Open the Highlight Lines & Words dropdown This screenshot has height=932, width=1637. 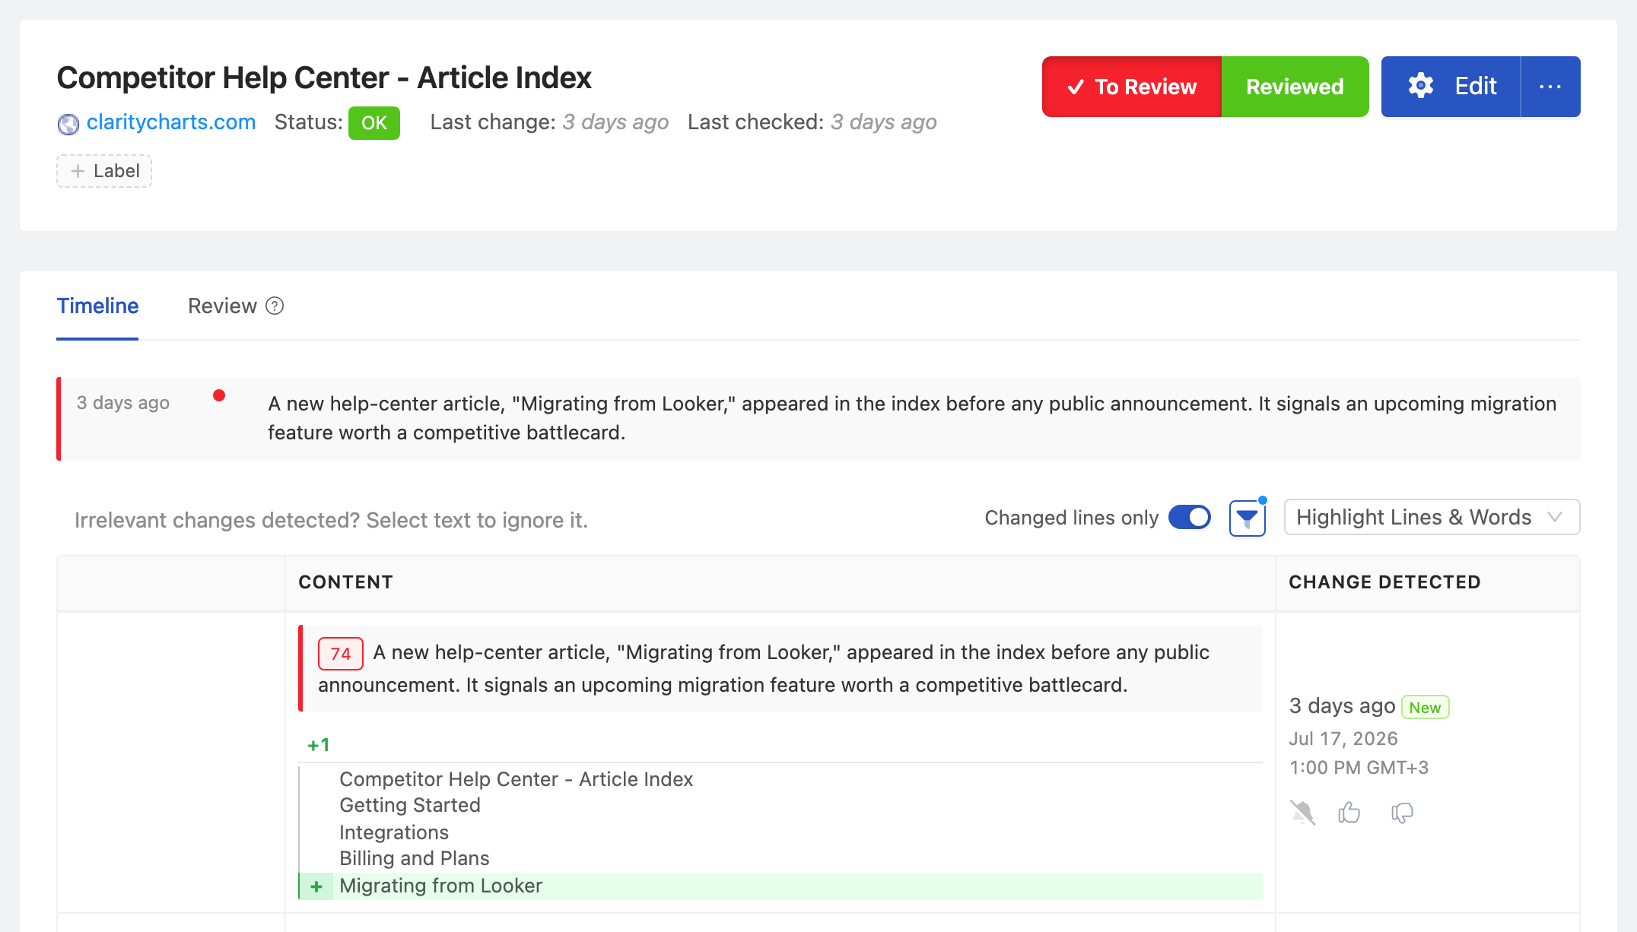coord(1432,518)
